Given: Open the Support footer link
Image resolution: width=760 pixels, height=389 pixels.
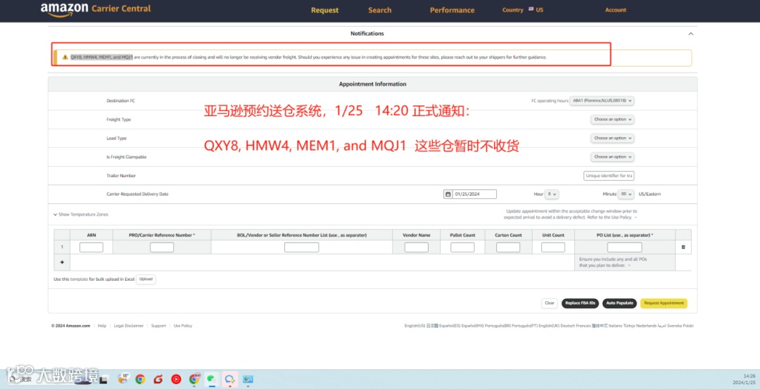Looking at the screenshot, I should coord(158,326).
